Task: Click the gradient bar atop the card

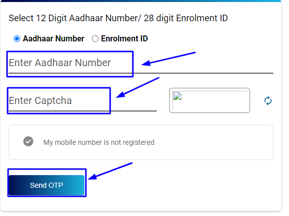Action: click(x=141, y=1)
